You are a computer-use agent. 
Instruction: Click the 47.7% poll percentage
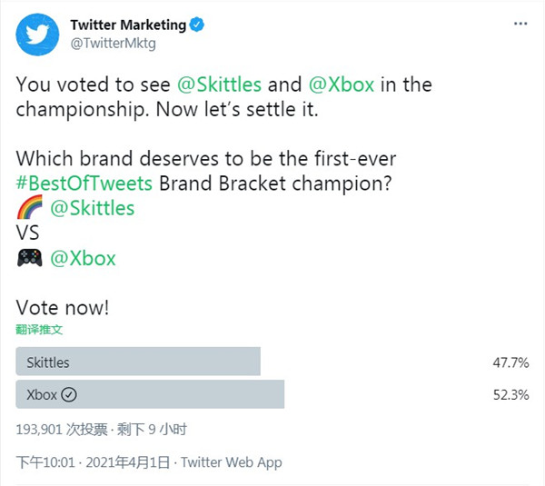click(x=510, y=362)
